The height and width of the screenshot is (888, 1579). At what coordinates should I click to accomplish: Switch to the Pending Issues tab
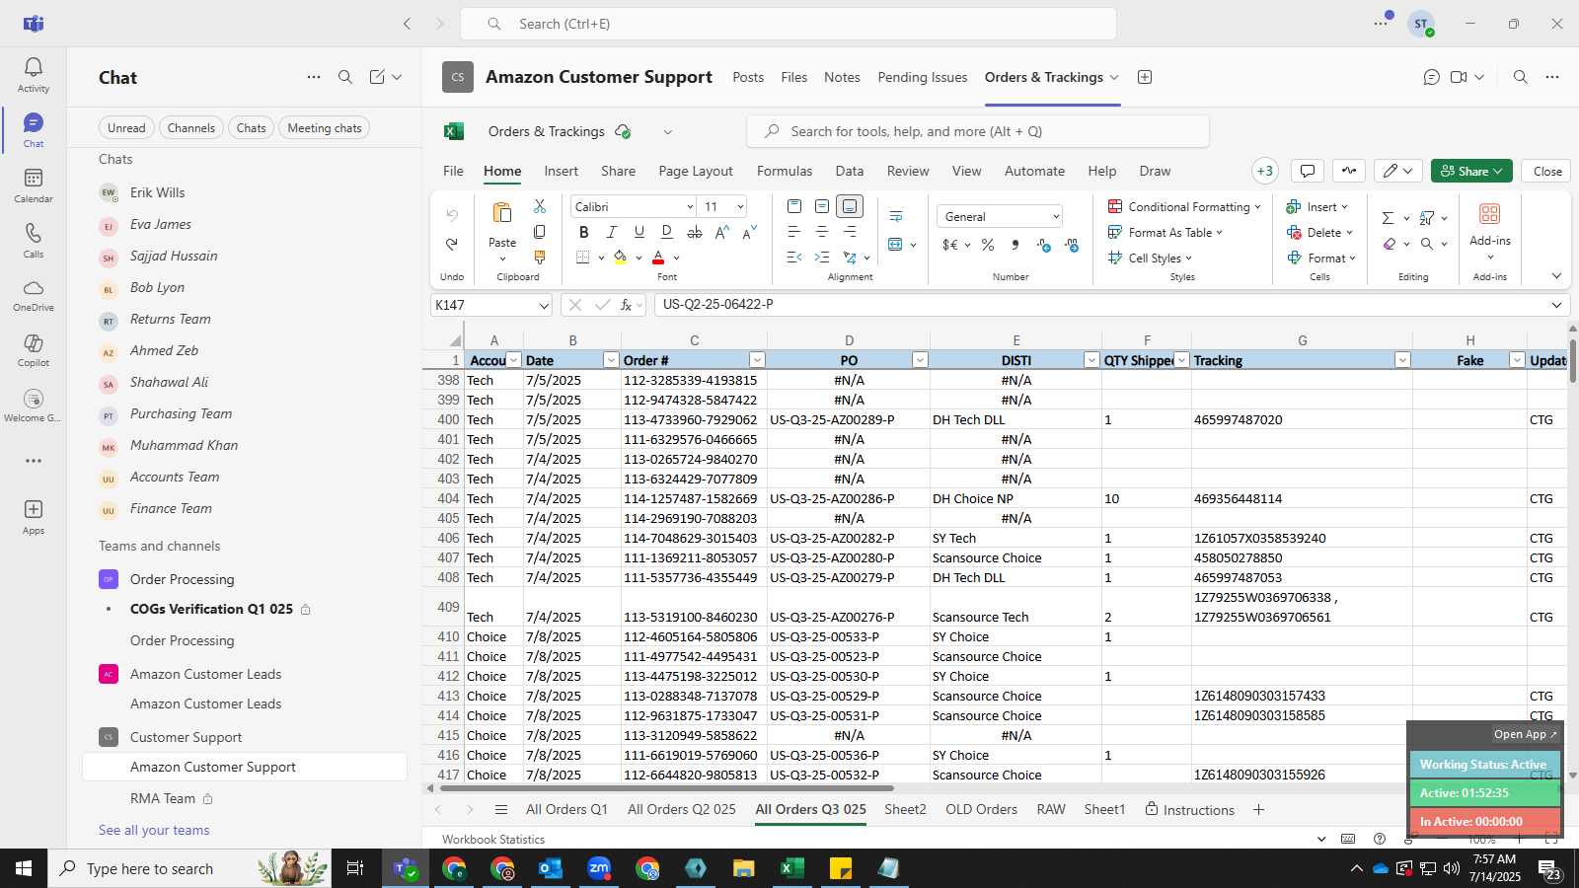coord(923,77)
